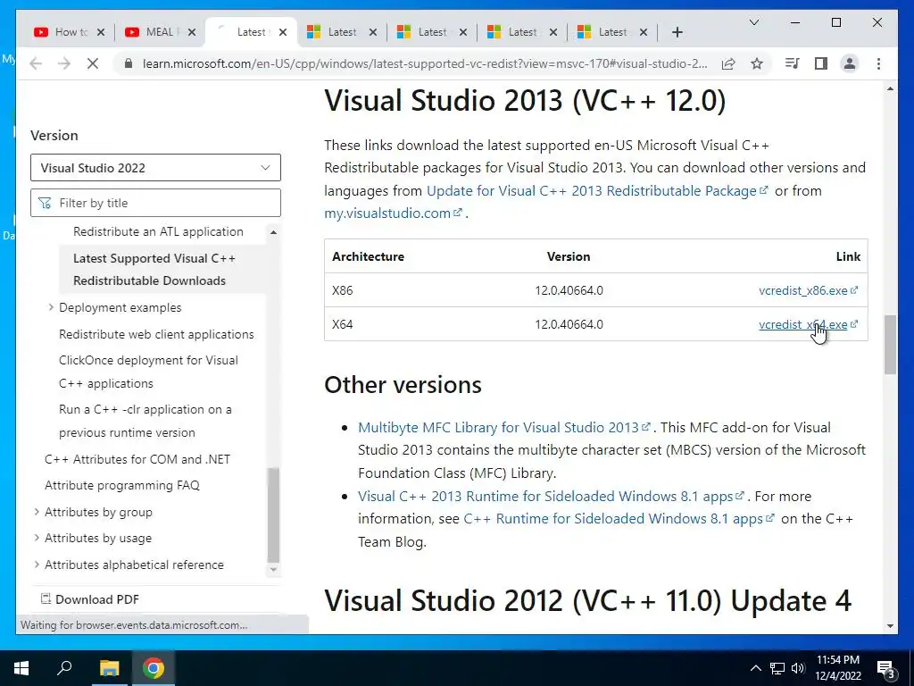Open C++ Runtime for Sideloaded Windows 8.1 blog link
This screenshot has height=686, width=914.
point(619,519)
